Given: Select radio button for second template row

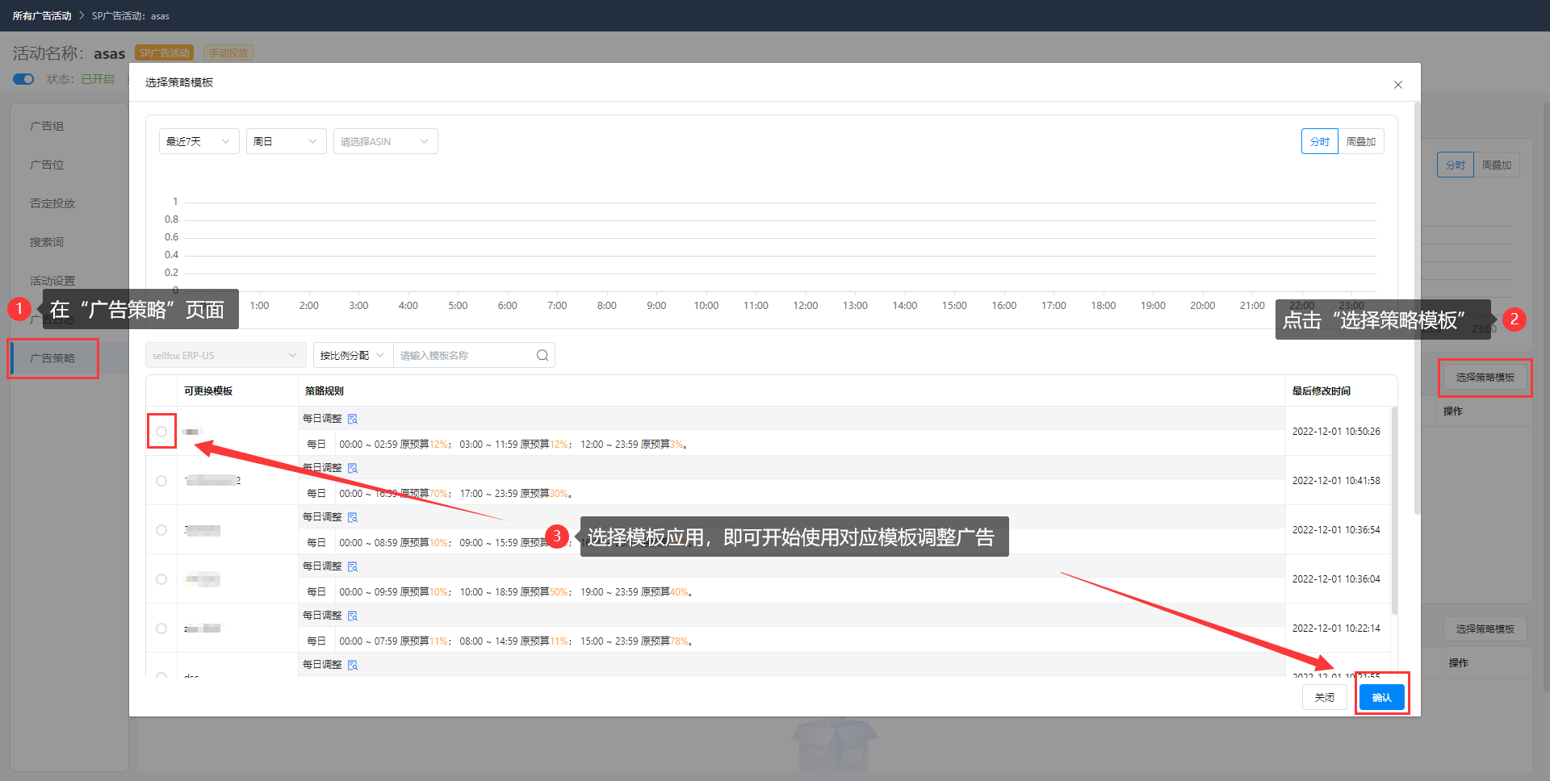Looking at the screenshot, I should [161, 481].
